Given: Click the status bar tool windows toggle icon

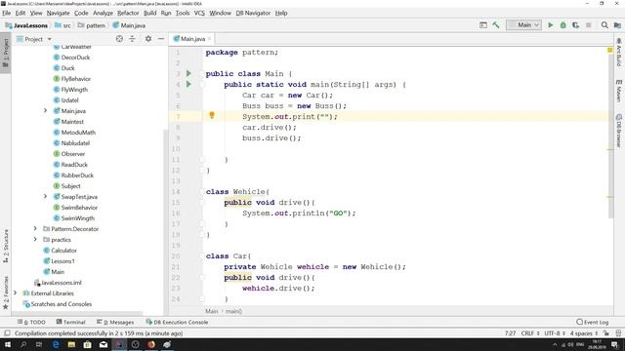Looking at the screenshot, I should tap(7, 333).
